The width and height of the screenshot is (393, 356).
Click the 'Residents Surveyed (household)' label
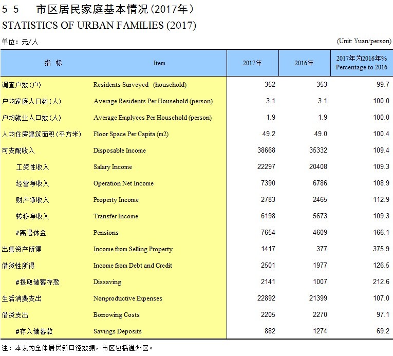click(140, 85)
